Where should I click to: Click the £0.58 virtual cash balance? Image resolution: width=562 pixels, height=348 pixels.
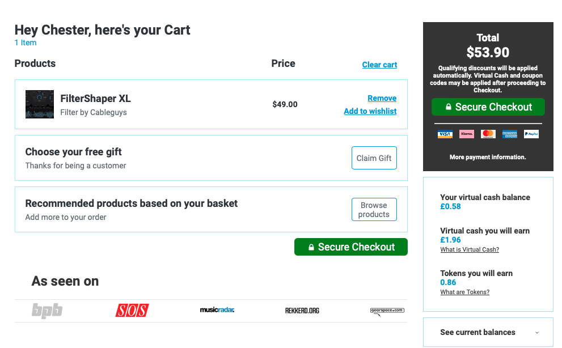(450, 206)
